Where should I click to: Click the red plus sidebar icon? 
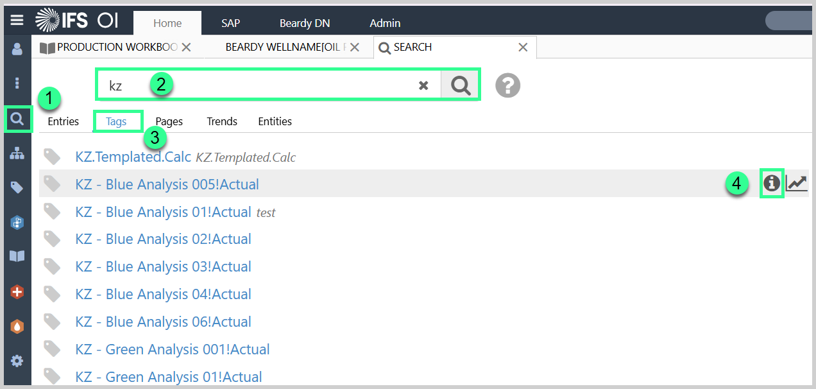click(17, 292)
